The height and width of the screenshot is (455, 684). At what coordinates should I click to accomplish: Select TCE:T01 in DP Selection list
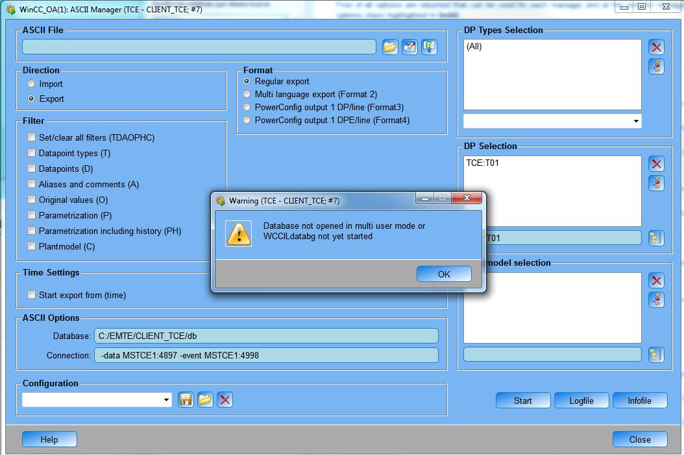coord(482,163)
